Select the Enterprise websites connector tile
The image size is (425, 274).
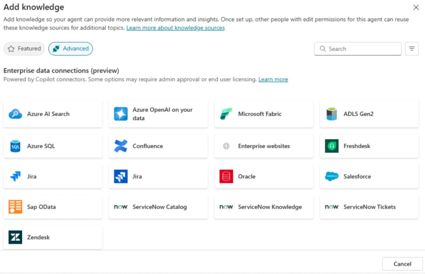(x=263, y=146)
